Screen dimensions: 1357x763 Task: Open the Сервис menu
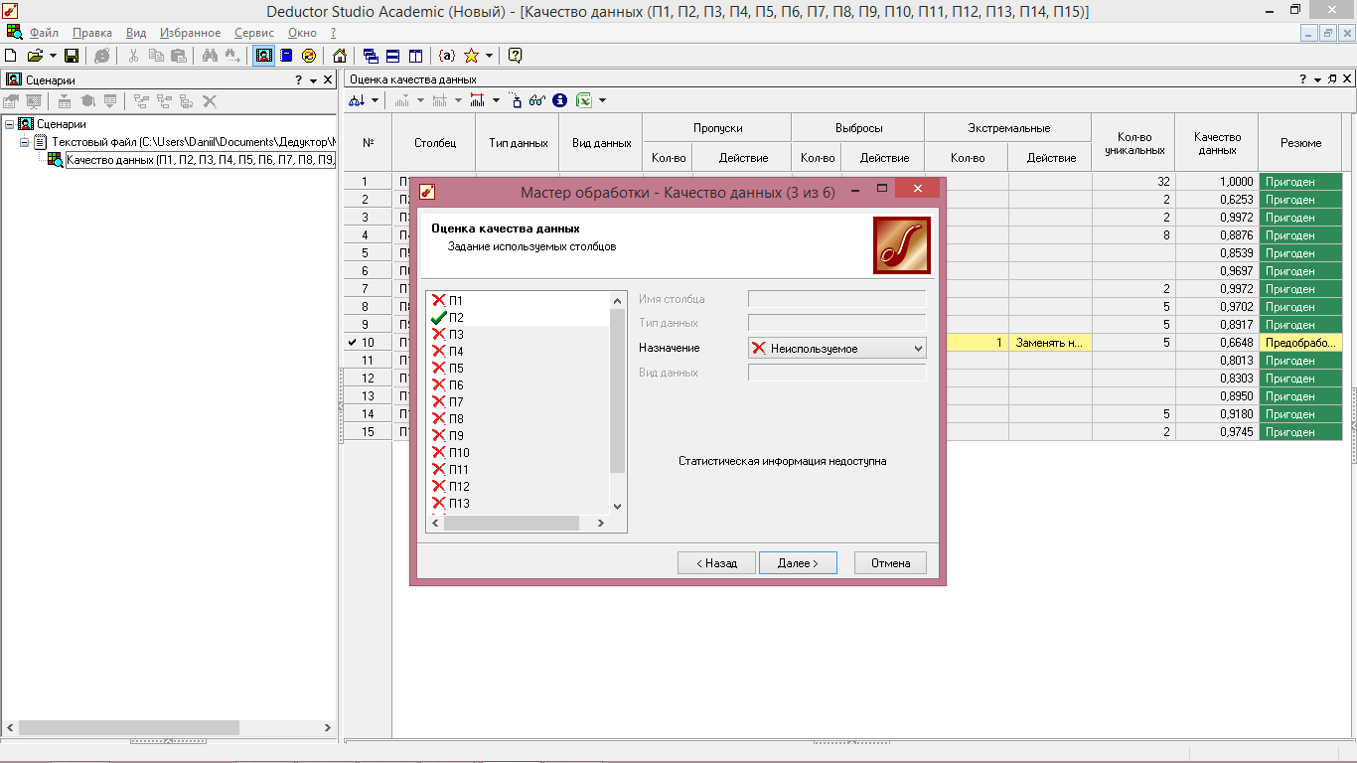click(x=253, y=33)
